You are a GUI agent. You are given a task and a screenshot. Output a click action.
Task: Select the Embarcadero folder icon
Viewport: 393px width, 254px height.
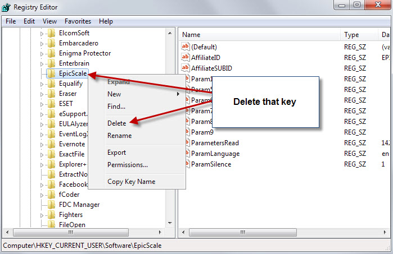(52, 43)
